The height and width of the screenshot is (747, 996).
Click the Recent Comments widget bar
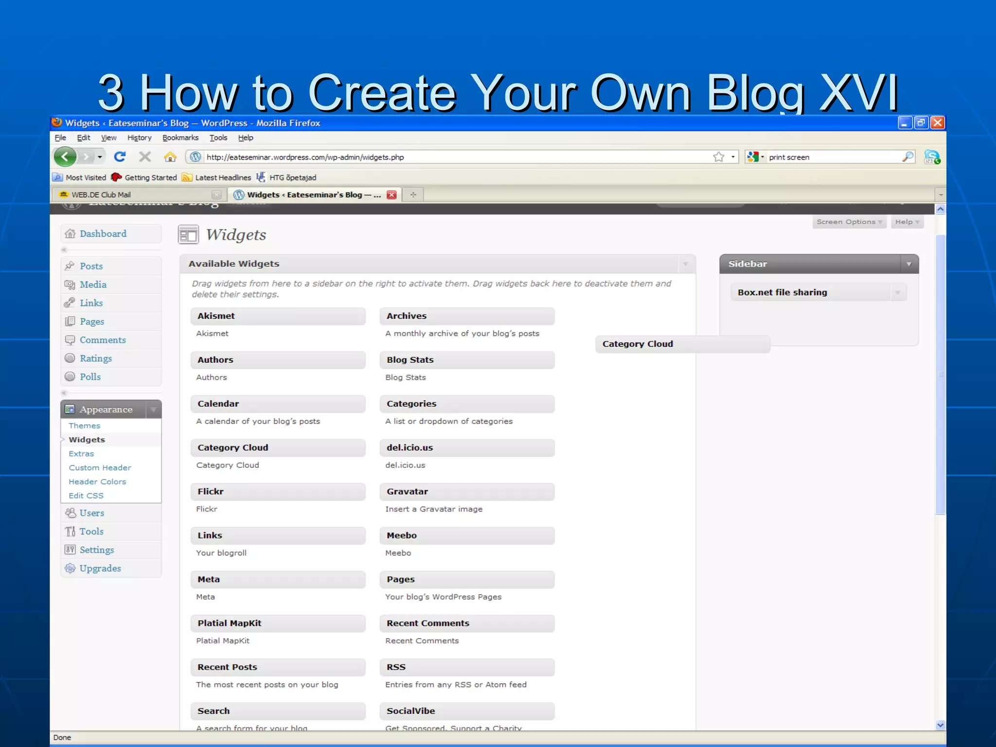(x=467, y=623)
